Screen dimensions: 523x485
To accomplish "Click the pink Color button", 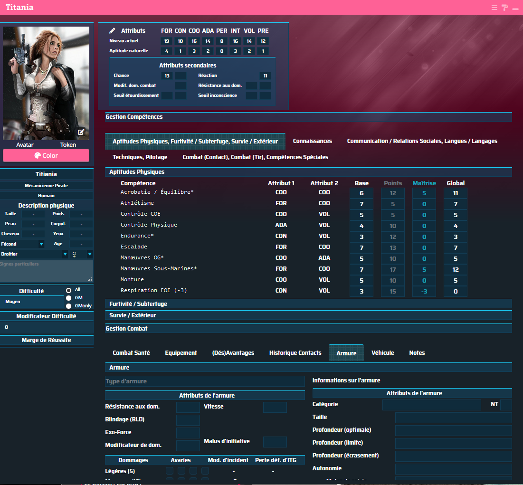I will (46, 155).
